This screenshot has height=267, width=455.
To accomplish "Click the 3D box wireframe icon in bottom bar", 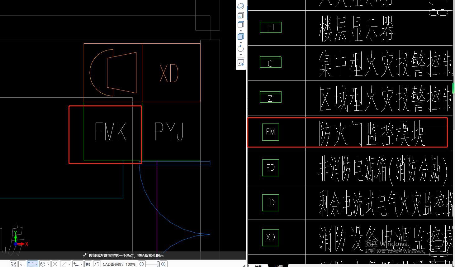I will coord(43,264).
